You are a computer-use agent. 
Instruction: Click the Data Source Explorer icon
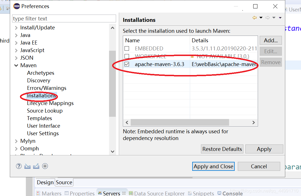(131, 193)
